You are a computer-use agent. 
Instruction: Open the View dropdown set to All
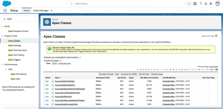55,64
